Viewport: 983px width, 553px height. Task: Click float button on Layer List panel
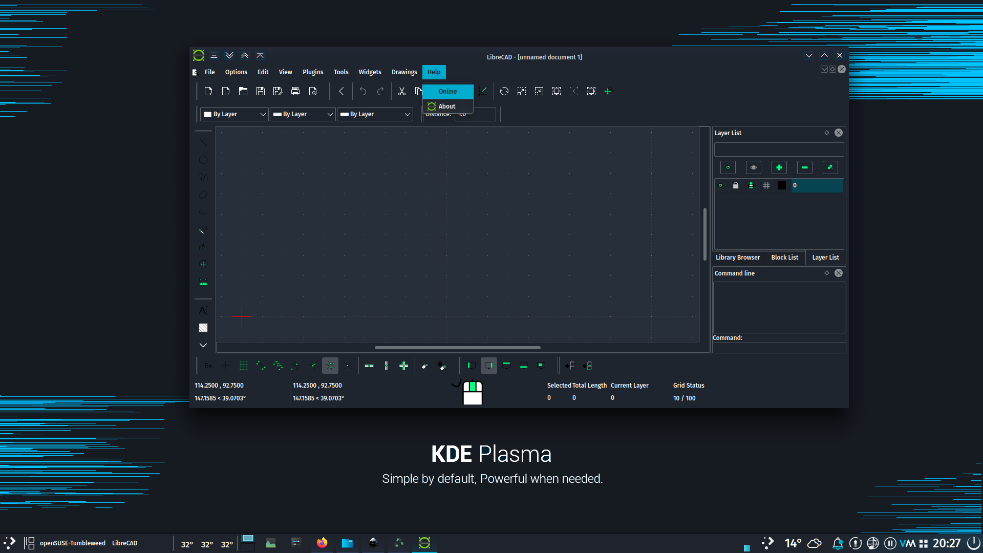click(x=827, y=133)
